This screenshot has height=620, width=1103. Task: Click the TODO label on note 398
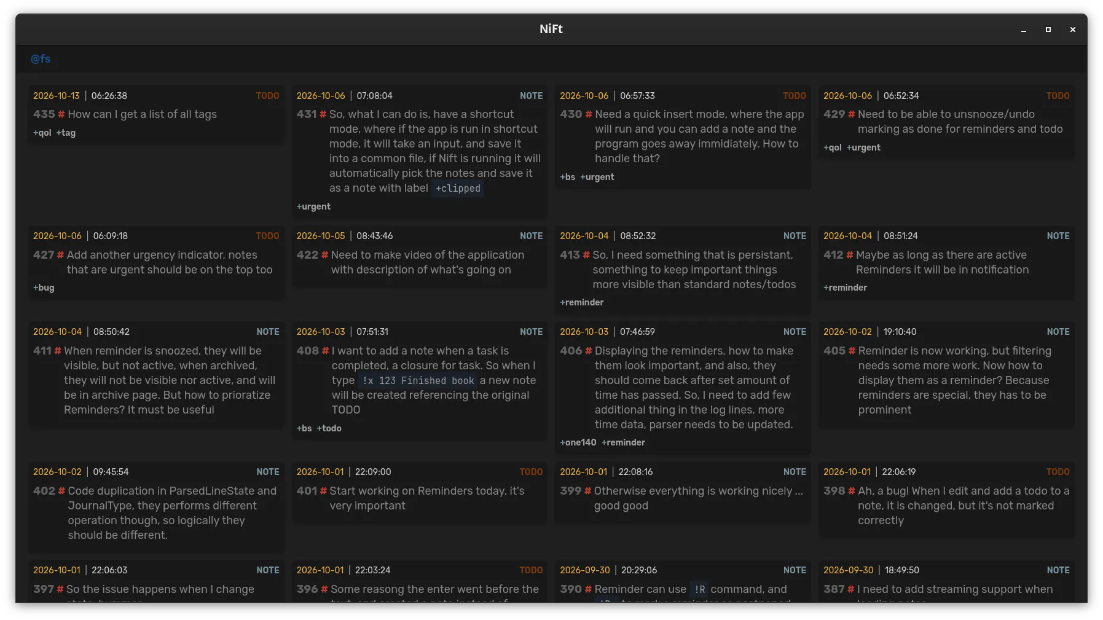[1058, 472]
